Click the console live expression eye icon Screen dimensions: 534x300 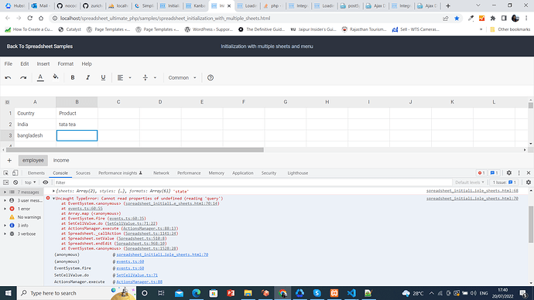point(46,182)
